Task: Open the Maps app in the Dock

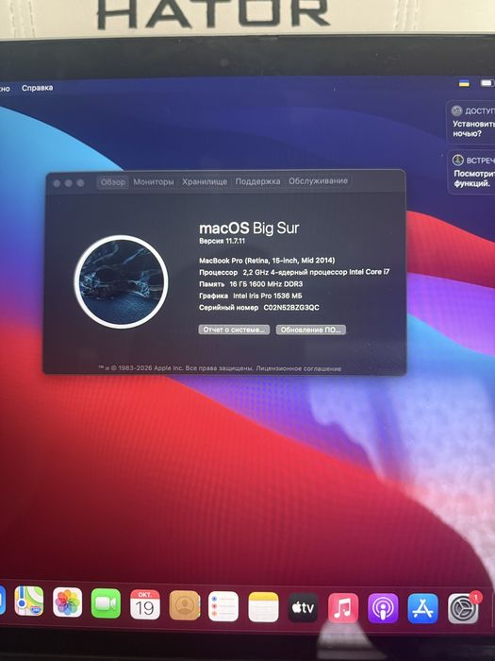Action: (x=28, y=602)
